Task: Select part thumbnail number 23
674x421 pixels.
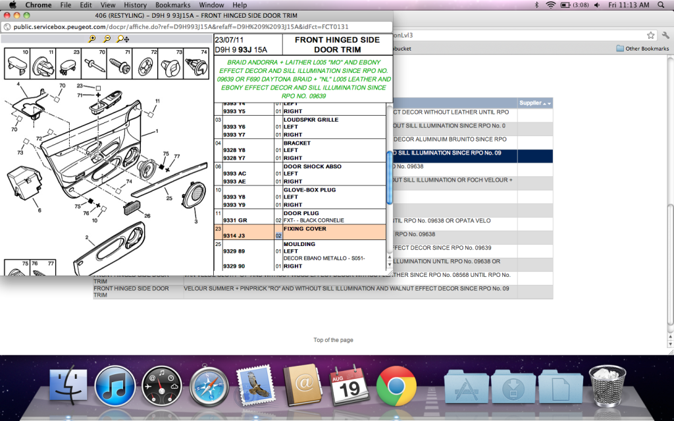Action: tap(68, 64)
